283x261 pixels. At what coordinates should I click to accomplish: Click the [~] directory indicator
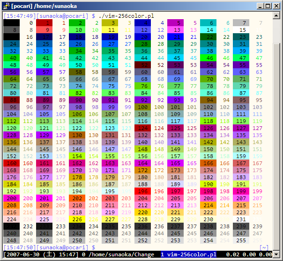264,247
